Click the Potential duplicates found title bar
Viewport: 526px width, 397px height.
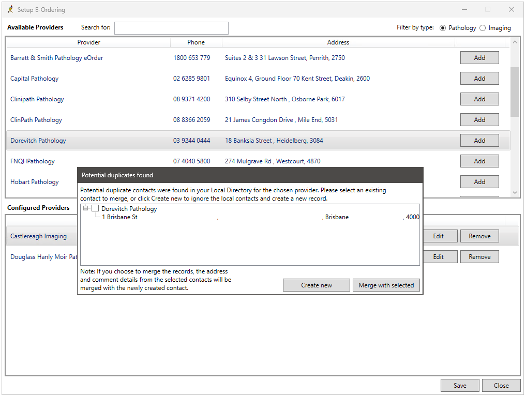pyautogui.click(x=250, y=175)
